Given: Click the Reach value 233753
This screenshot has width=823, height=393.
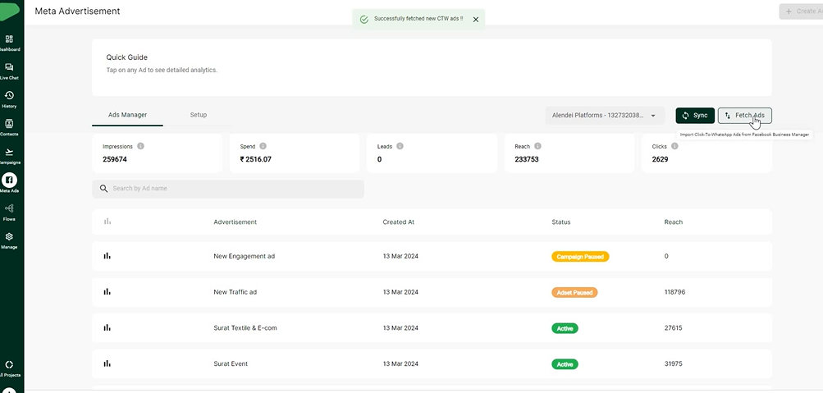Looking at the screenshot, I should 527,159.
